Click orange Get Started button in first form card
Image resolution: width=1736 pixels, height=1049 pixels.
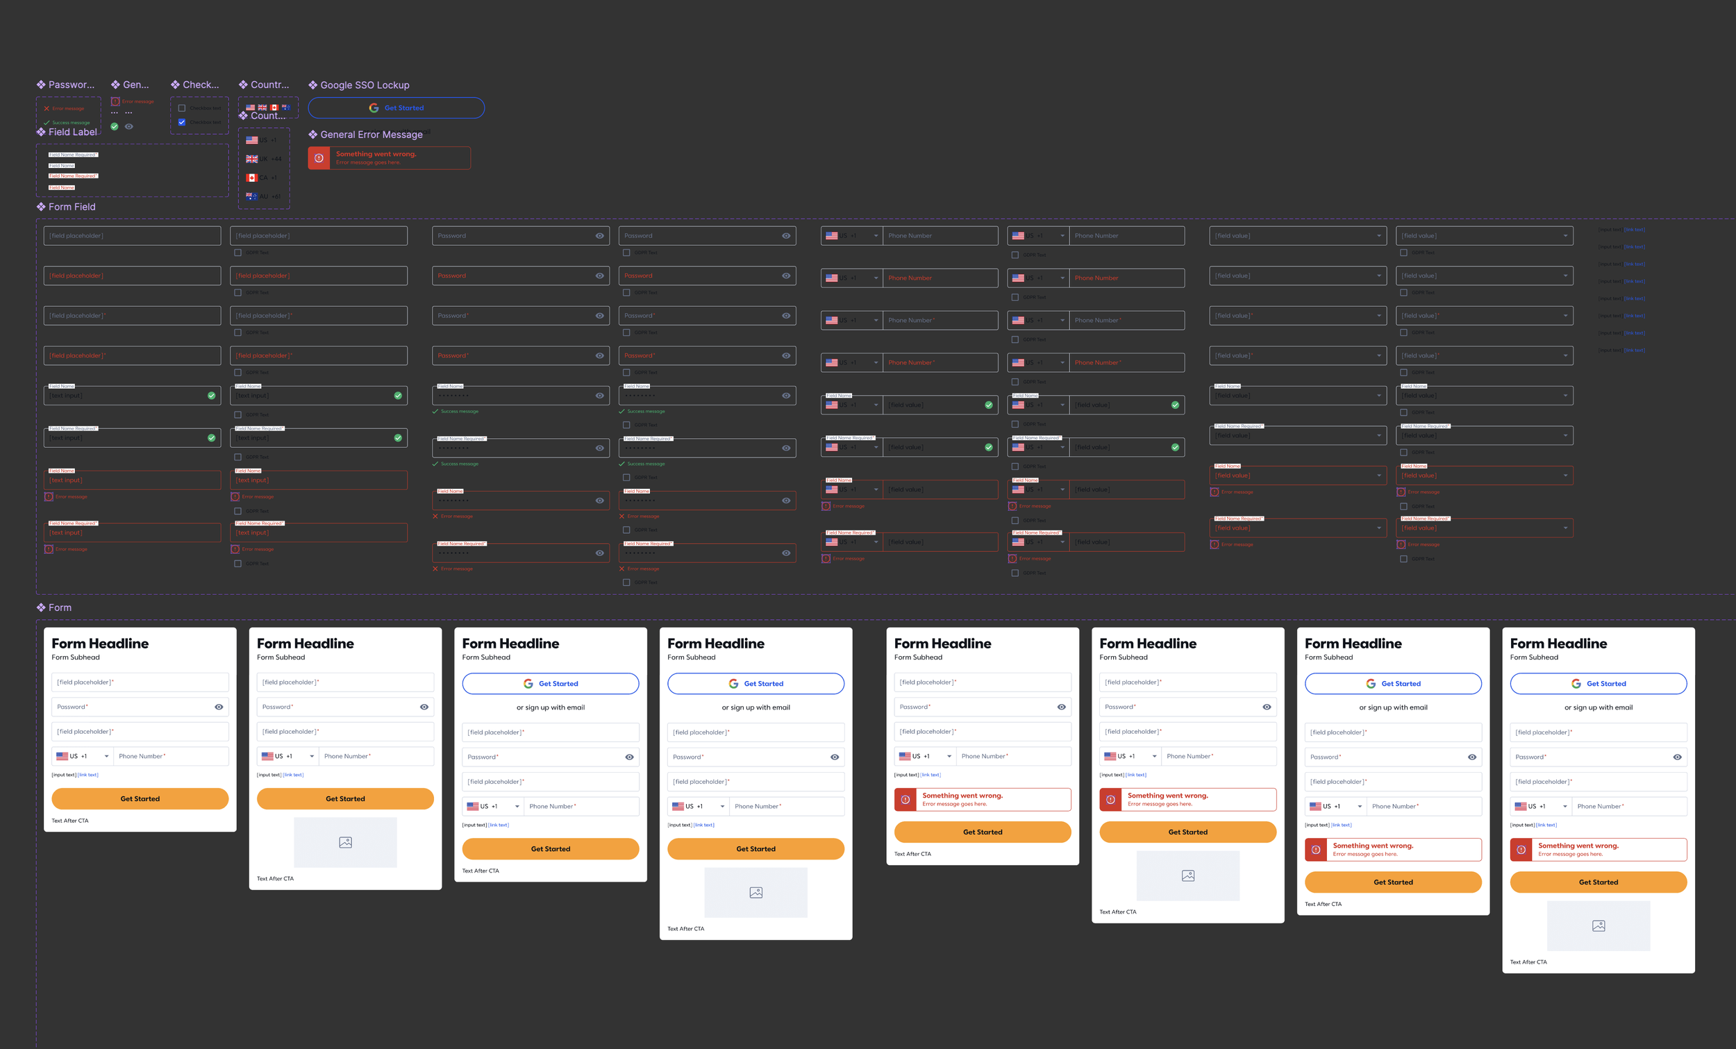point(140,799)
